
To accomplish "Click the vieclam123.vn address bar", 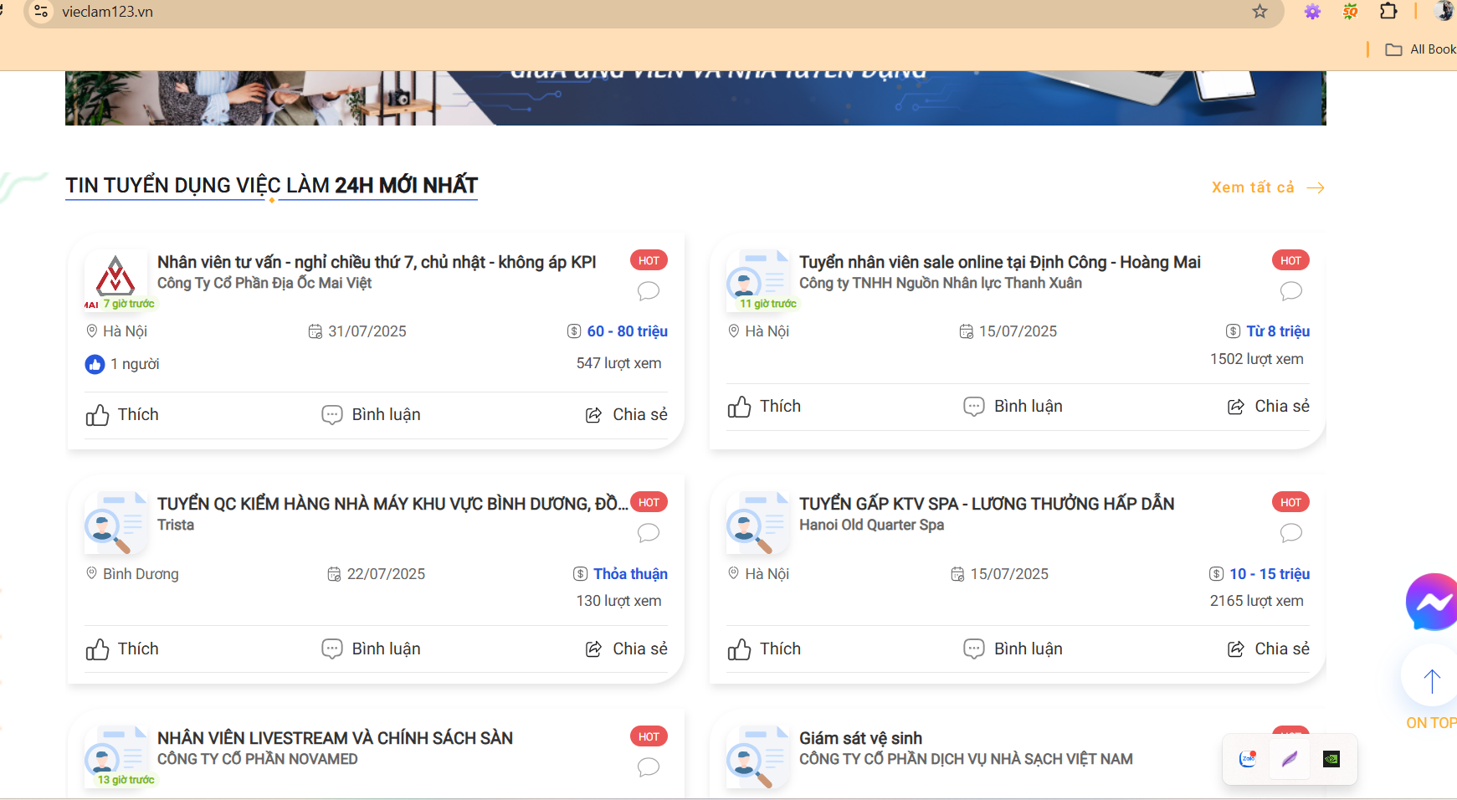I will tap(106, 12).
